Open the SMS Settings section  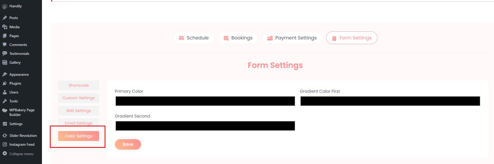coord(79,111)
